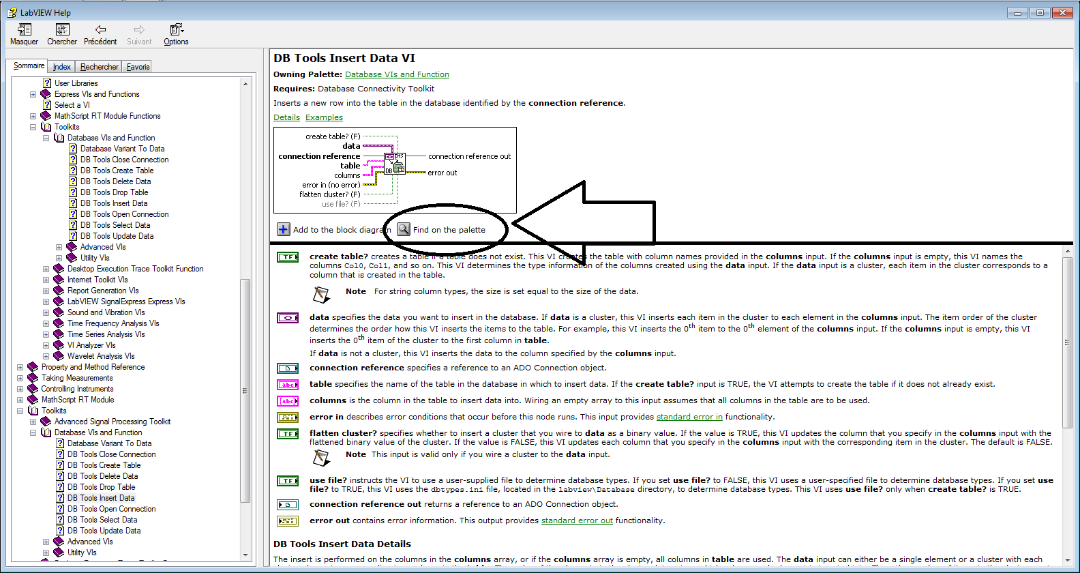
Task: Click the contents tree scroll-down arrow
Action: 245,555
